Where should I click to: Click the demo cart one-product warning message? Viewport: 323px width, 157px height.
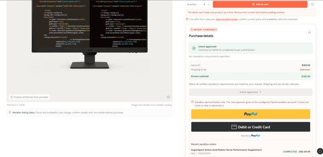coord(250,12)
